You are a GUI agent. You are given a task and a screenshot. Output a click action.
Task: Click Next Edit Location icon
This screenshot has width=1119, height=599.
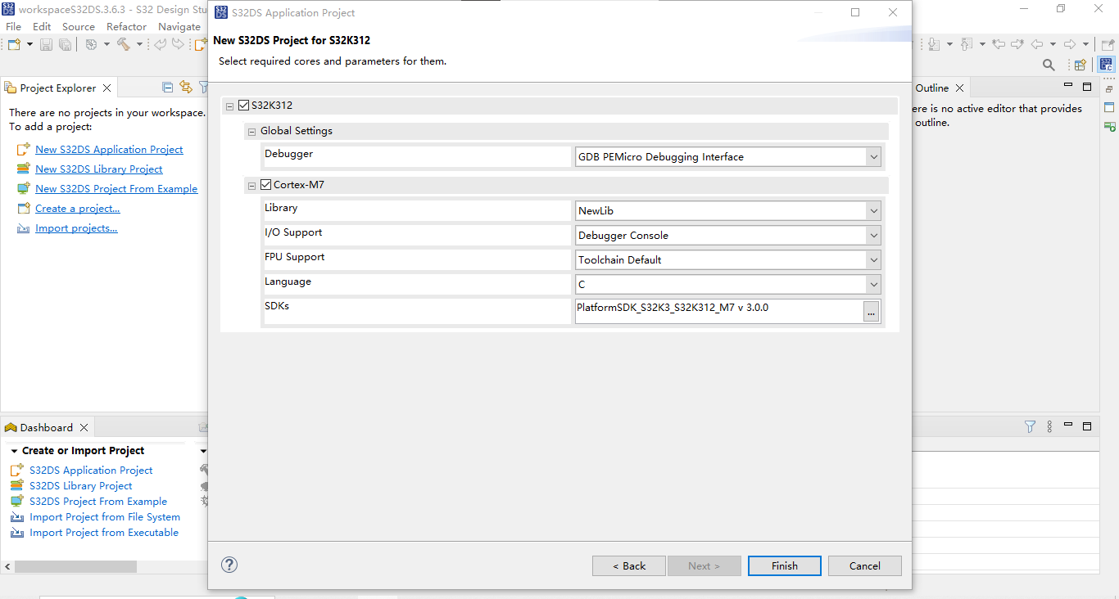pos(1017,44)
